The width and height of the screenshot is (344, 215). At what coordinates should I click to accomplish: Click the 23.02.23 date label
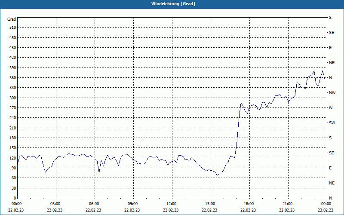click(x=326, y=210)
